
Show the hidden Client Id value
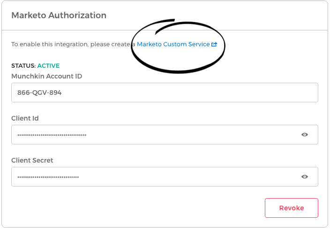pyautogui.click(x=305, y=135)
